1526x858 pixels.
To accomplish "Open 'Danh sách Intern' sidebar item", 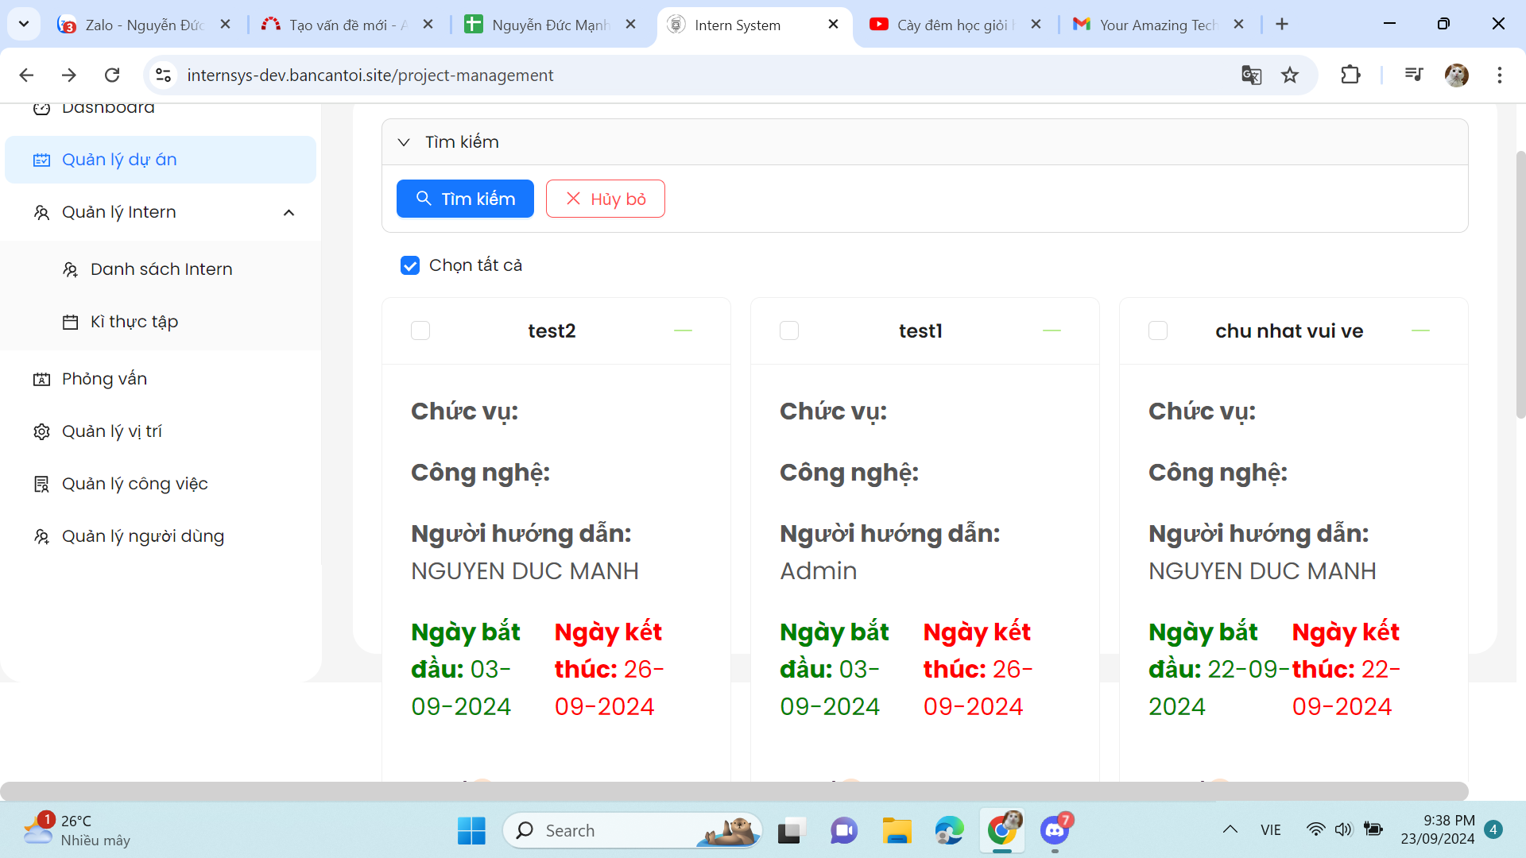I will pos(161,269).
